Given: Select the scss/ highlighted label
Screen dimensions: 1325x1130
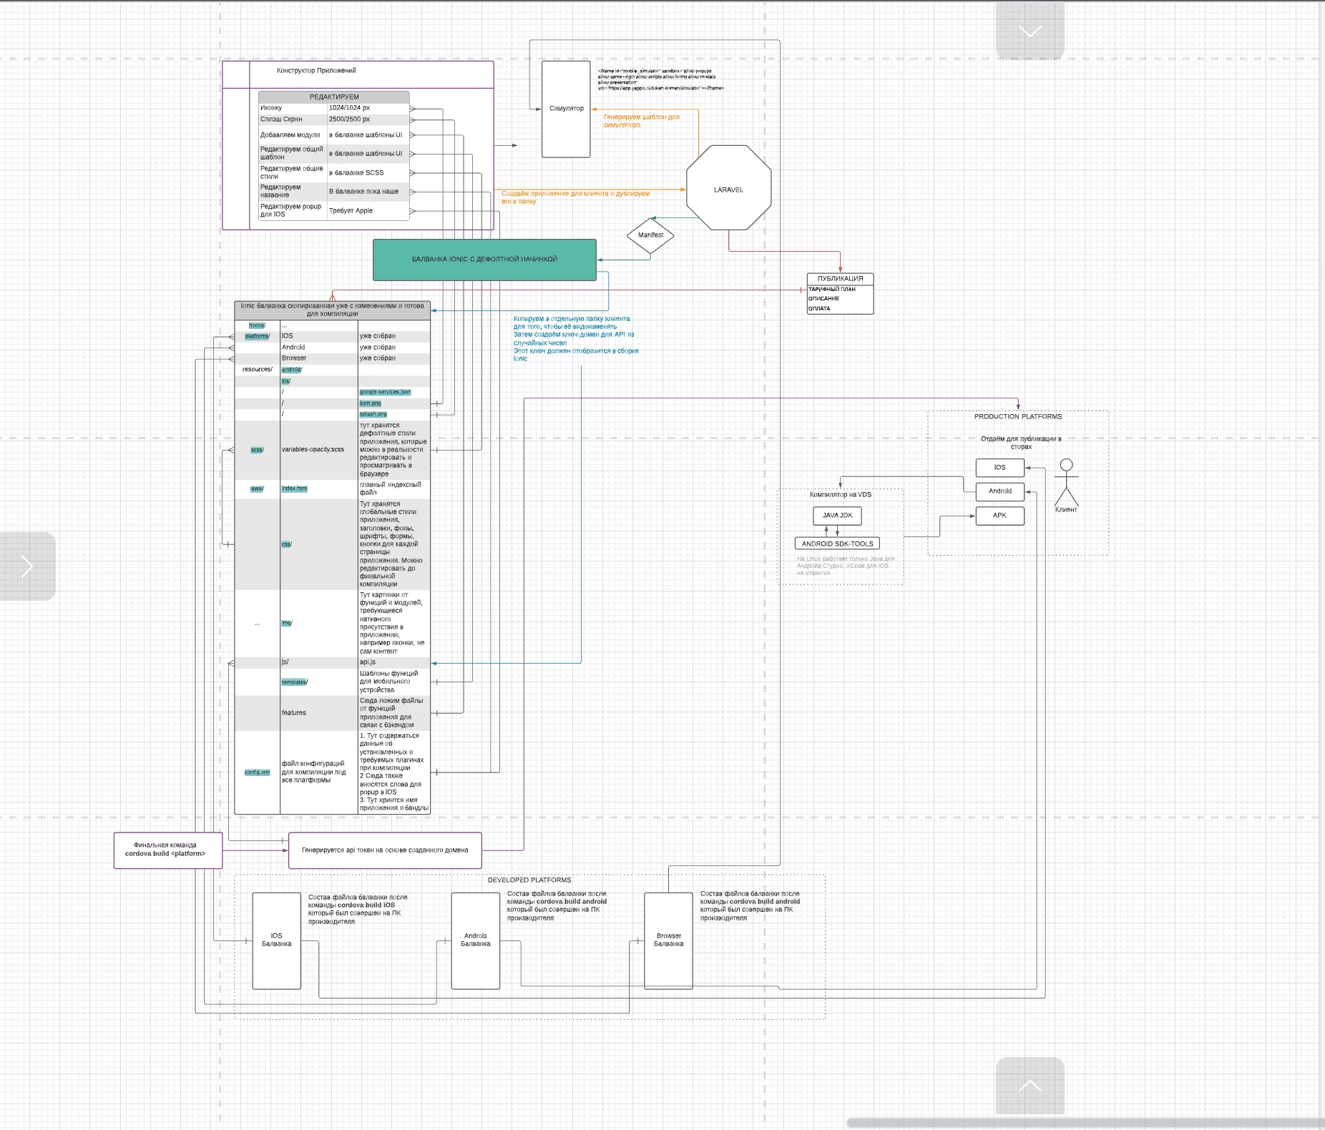Looking at the screenshot, I should [x=257, y=450].
